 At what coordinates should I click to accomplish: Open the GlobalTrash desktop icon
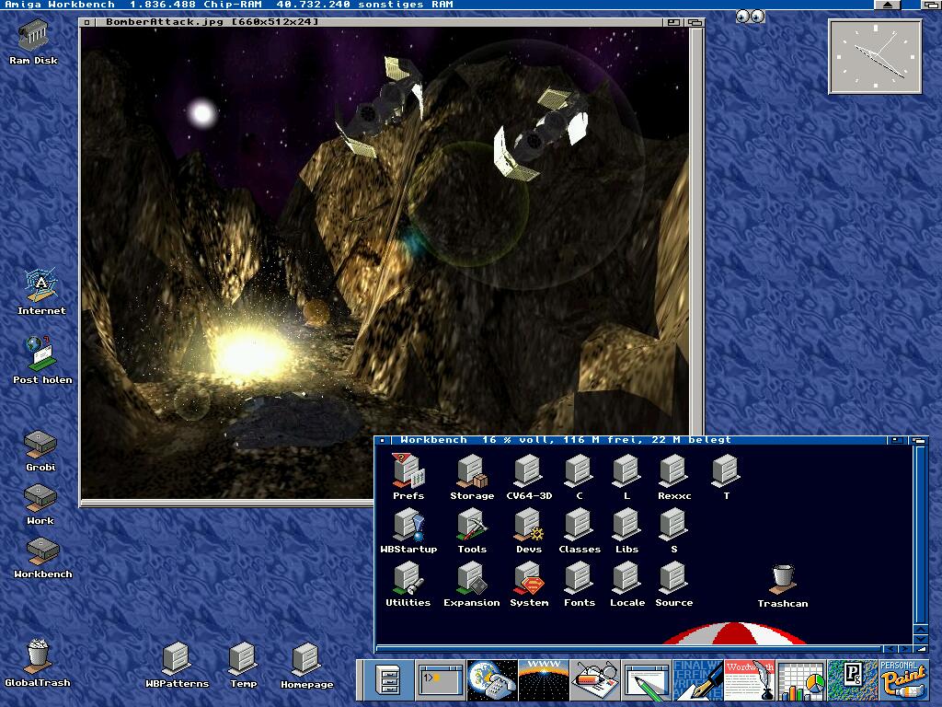38,656
